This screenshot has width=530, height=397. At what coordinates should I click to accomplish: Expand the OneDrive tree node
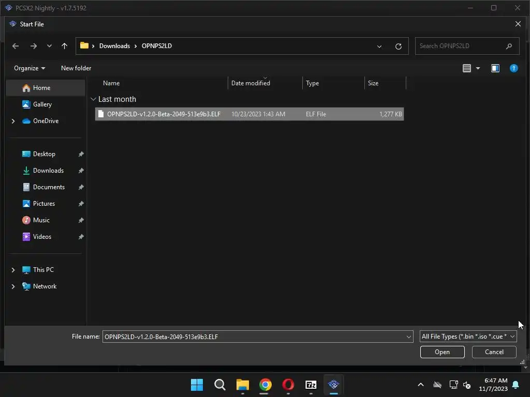coord(13,121)
